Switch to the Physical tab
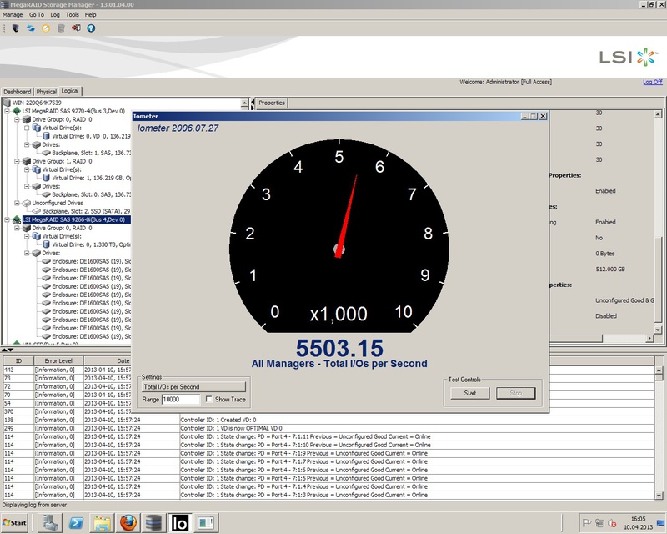 [46, 92]
